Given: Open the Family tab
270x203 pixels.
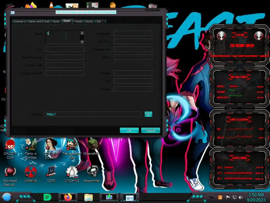Looking at the screenshot, I should pos(78,21).
